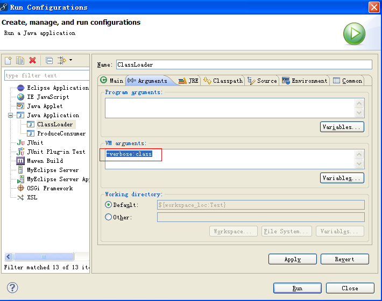The width and height of the screenshot is (382, 301).
Task: Click into the Name field
Action: pos(244,64)
